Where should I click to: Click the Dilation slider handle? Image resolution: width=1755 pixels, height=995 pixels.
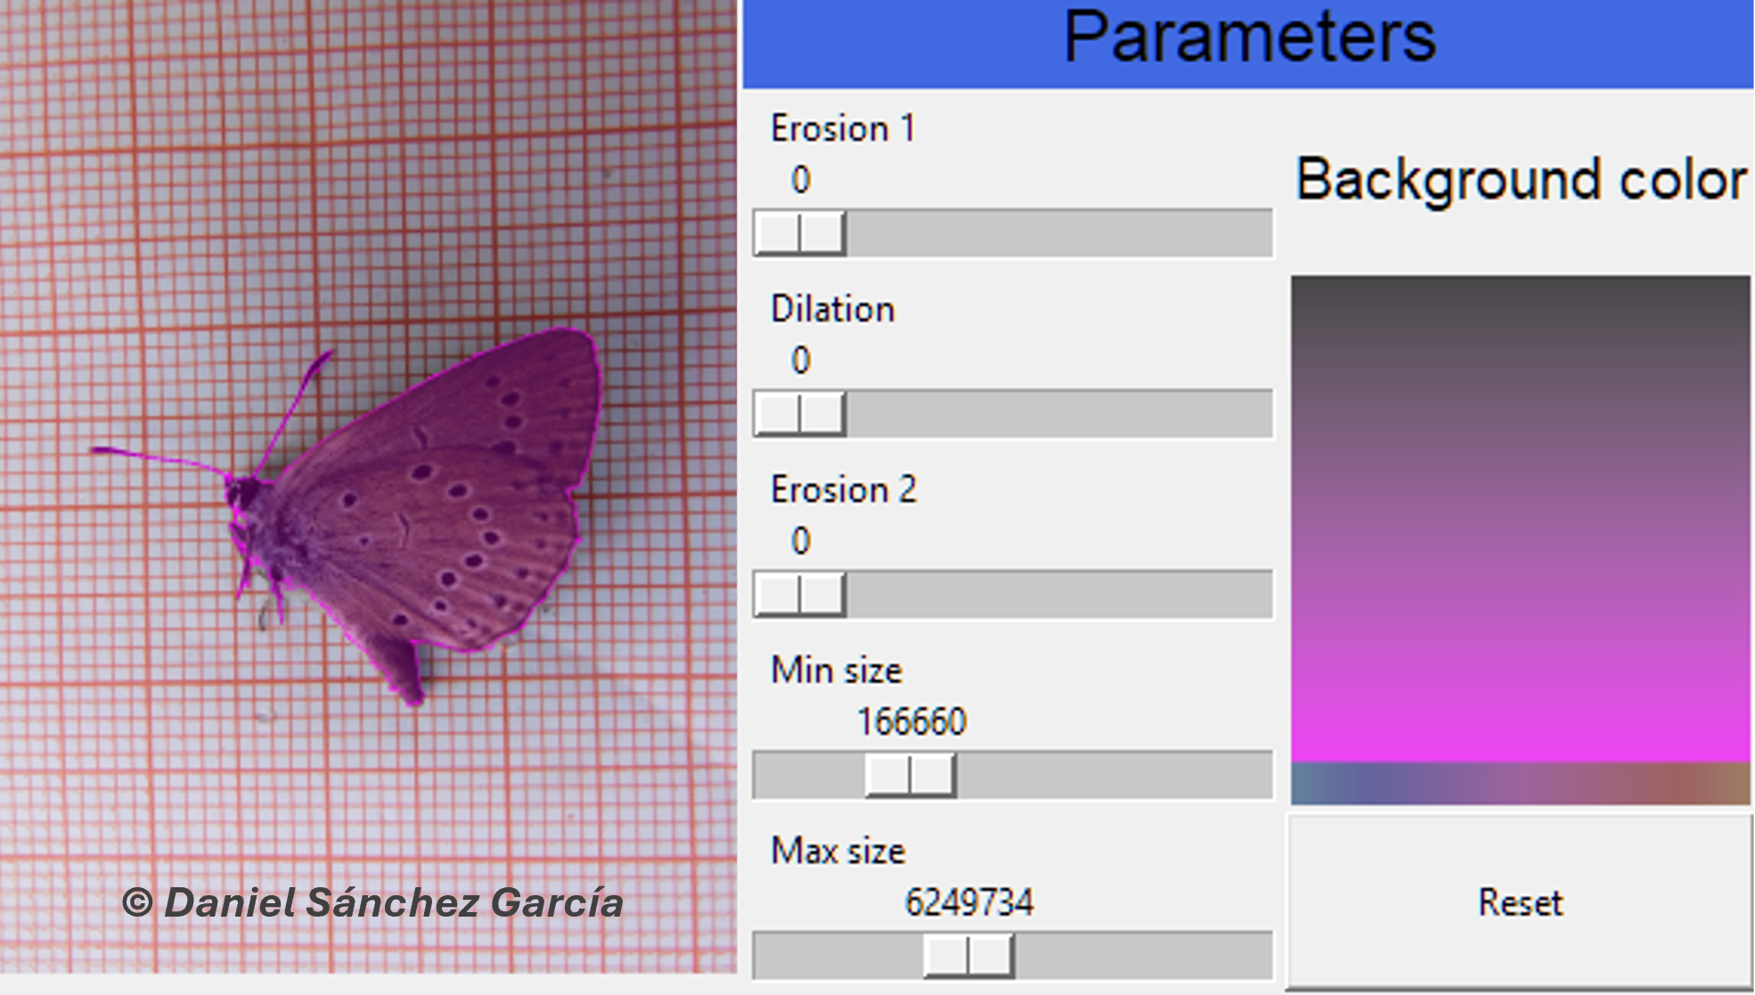[800, 413]
